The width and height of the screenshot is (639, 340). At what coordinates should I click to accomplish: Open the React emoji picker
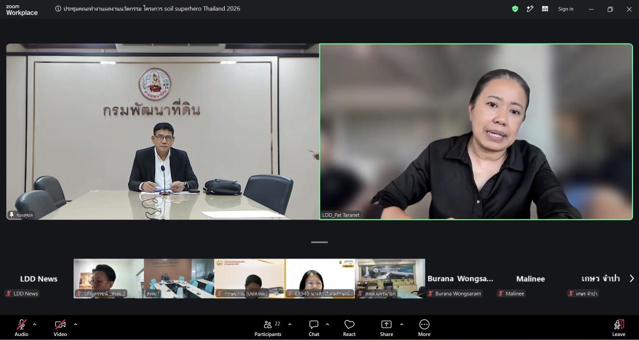point(349,328)
